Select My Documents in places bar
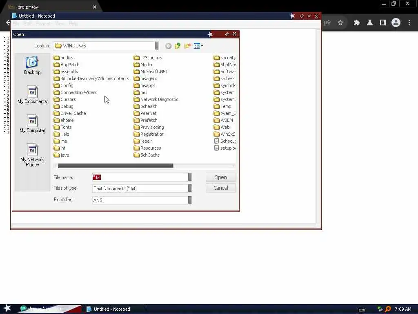The width and height of the screenshot is (418, 314). pos(32,94)
